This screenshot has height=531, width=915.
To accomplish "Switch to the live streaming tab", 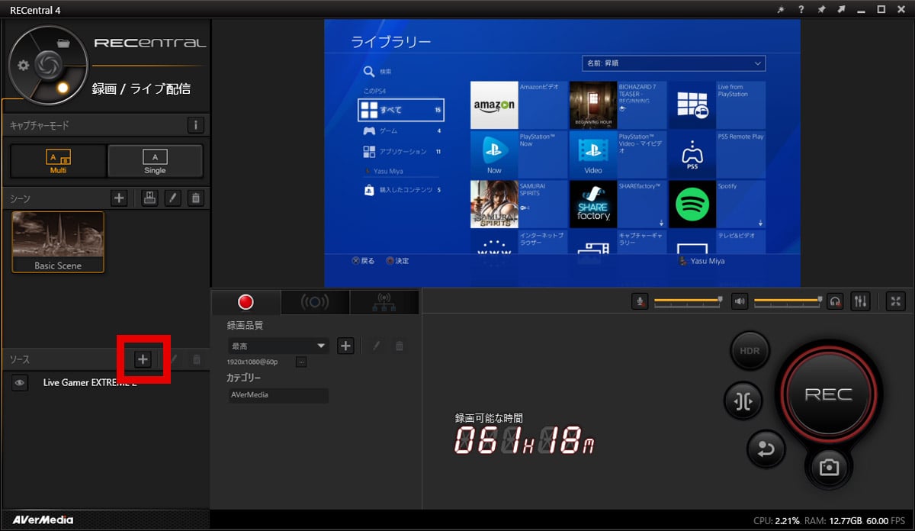I will click(315, 302).
